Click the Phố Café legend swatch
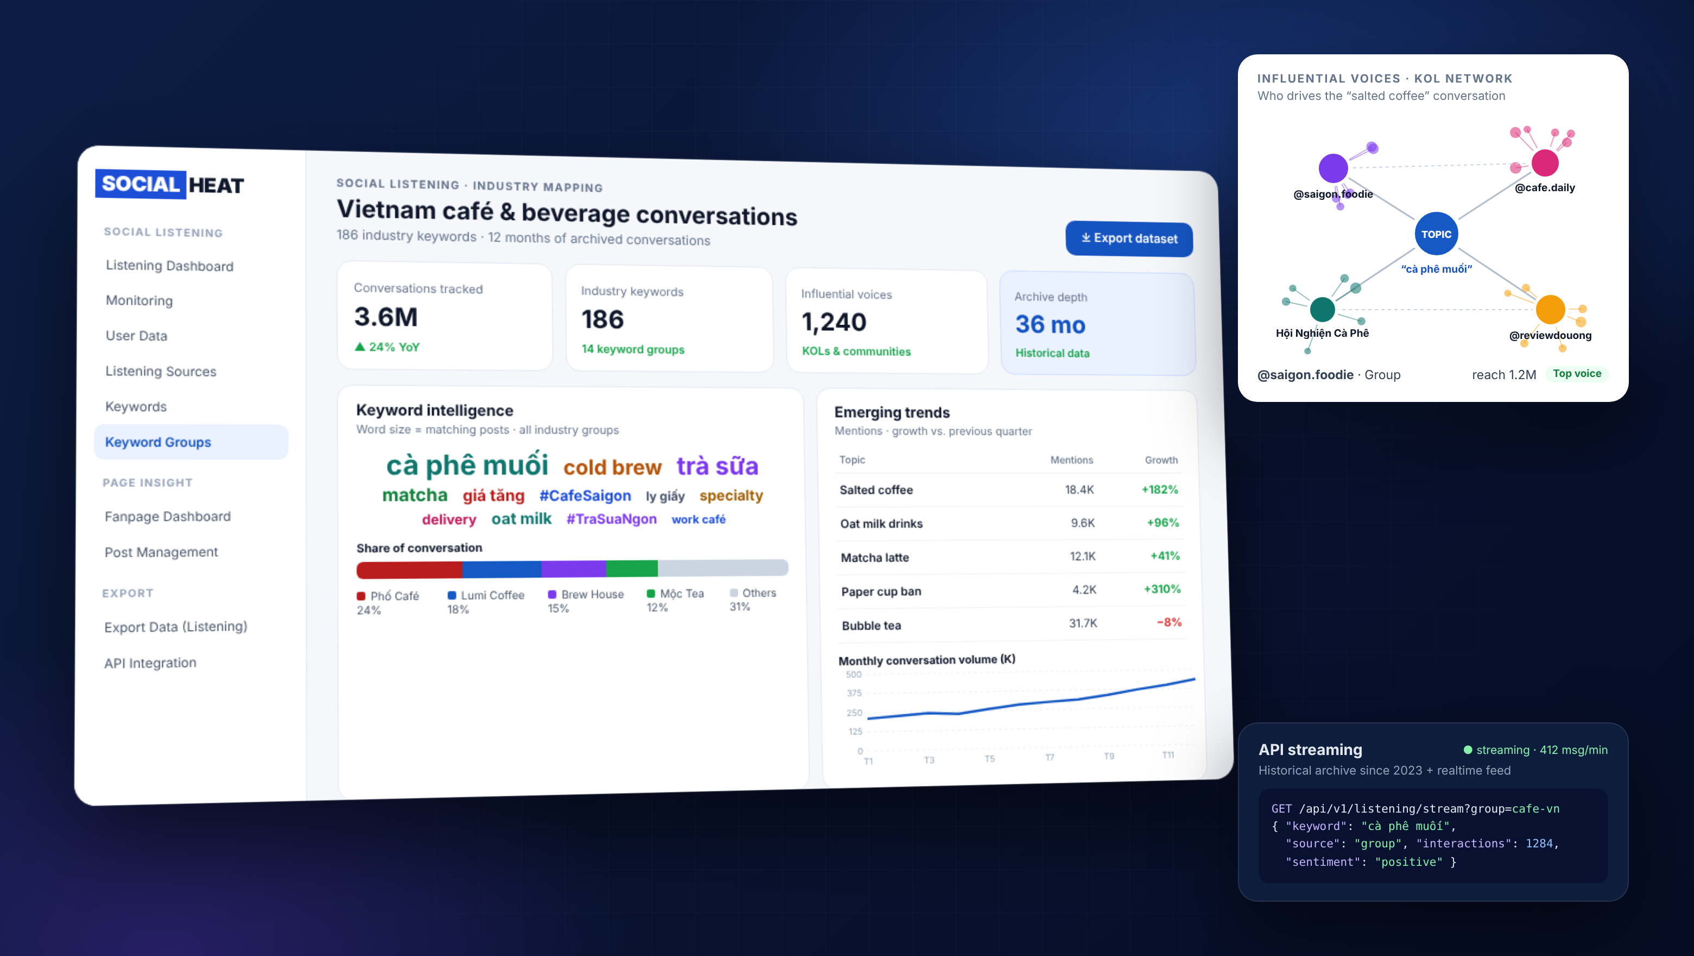The width and height of the screenshot is (1694, 956). (361, 596)
